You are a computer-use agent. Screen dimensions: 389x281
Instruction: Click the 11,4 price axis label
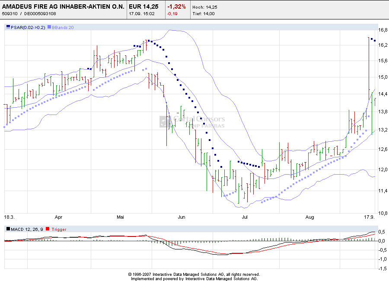[x=383, y=191]
